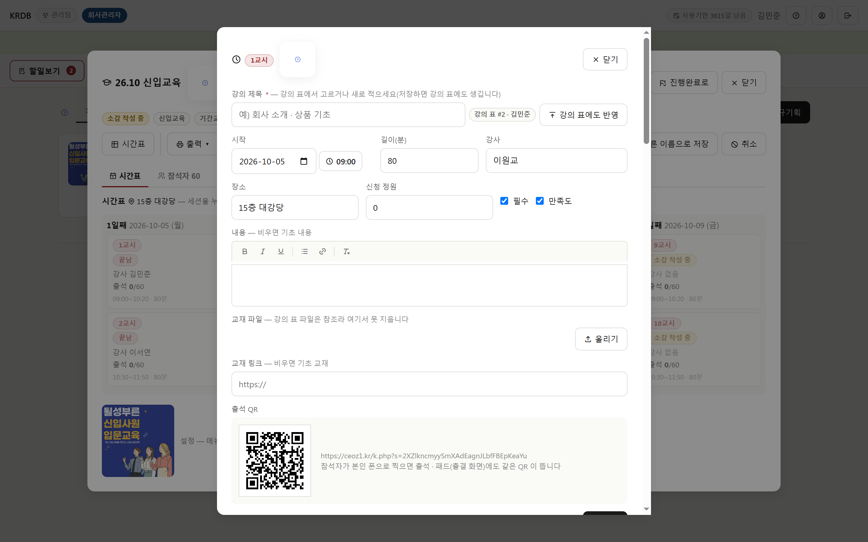The image size is (868, 542).
Task: Click the scrollbar down arrow in dialog
Action: (646, 509)
